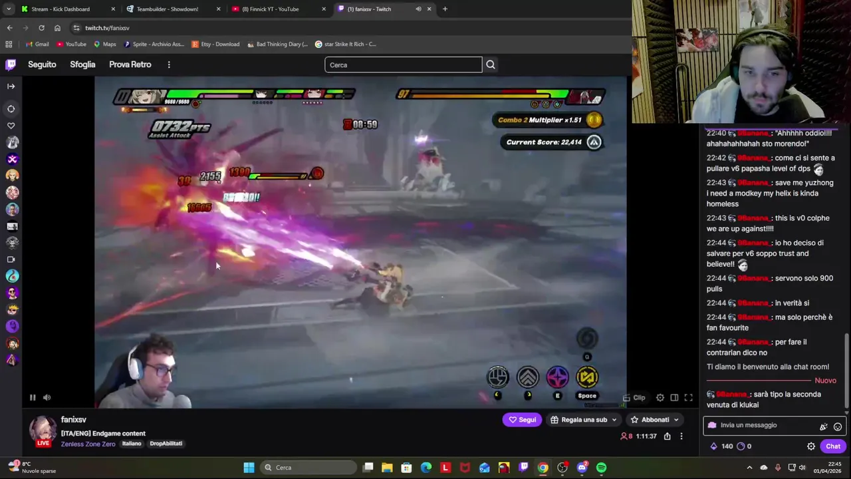Open the Abbonati subscribe dropdown
The height and width of the screenshot is (479, 851).
(x=655, y=420)
